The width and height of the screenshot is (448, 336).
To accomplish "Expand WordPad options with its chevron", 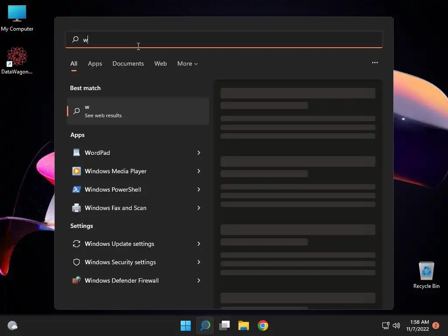I will pos(199,153).
